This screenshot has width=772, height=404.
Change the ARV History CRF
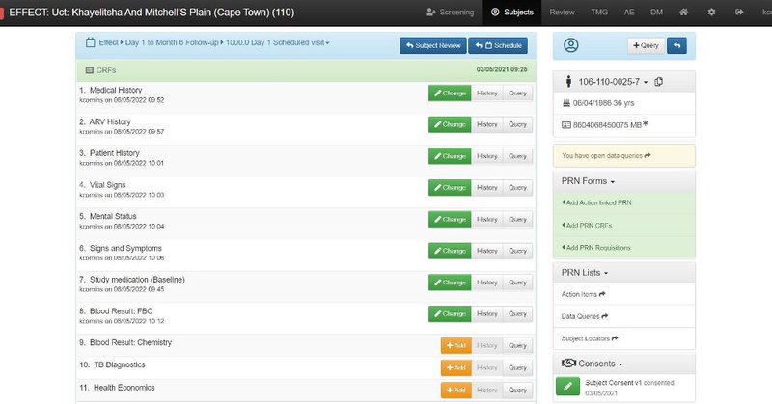pyautogui.click(x=450, y=124)
